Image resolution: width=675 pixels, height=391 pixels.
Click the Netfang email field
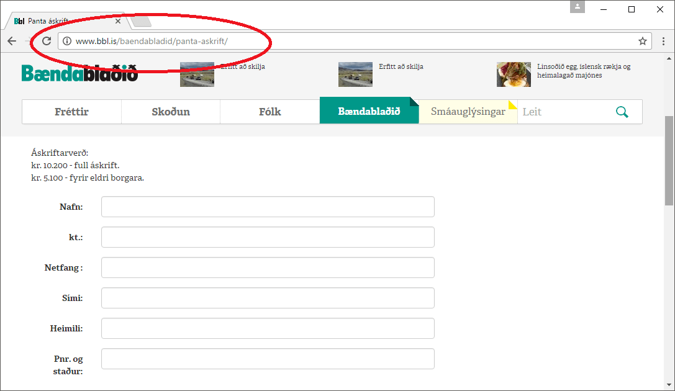[x=268, y=267]
